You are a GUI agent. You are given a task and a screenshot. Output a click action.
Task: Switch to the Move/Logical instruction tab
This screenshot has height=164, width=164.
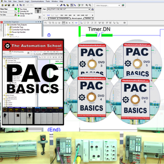[x=77, y=18]
